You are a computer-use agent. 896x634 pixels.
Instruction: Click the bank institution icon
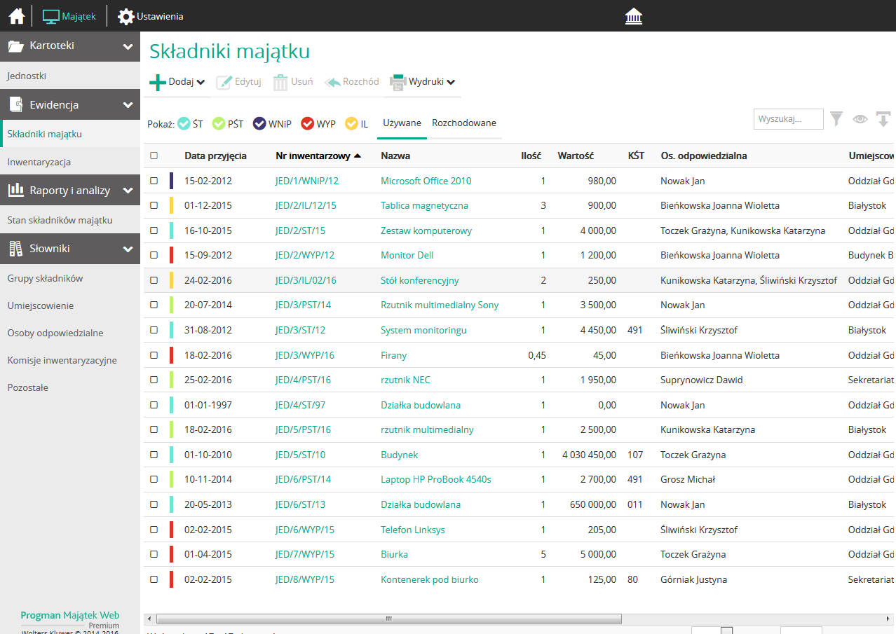634,16
